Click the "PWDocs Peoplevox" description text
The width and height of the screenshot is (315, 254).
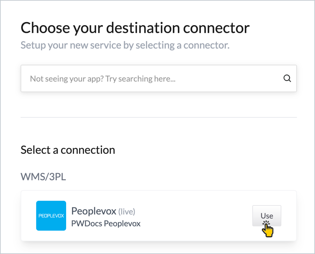[106, 223]
